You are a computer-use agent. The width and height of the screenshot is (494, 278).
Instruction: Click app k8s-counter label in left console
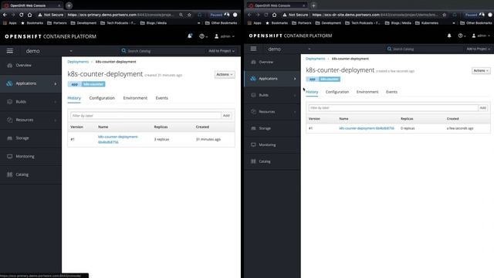click(x=86, y=84)
